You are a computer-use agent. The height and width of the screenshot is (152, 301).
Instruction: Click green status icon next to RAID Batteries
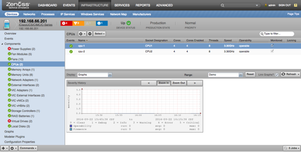(x=9, y=116)
